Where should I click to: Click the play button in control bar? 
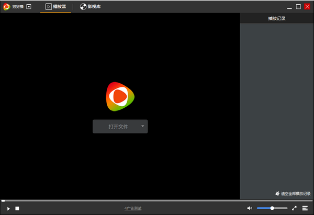click(x=8, y=209)
